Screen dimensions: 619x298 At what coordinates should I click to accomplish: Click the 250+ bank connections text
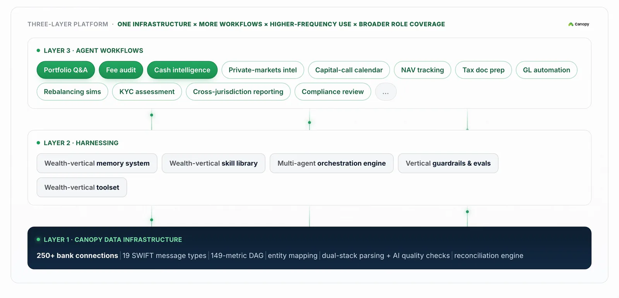tap(77, 255)
